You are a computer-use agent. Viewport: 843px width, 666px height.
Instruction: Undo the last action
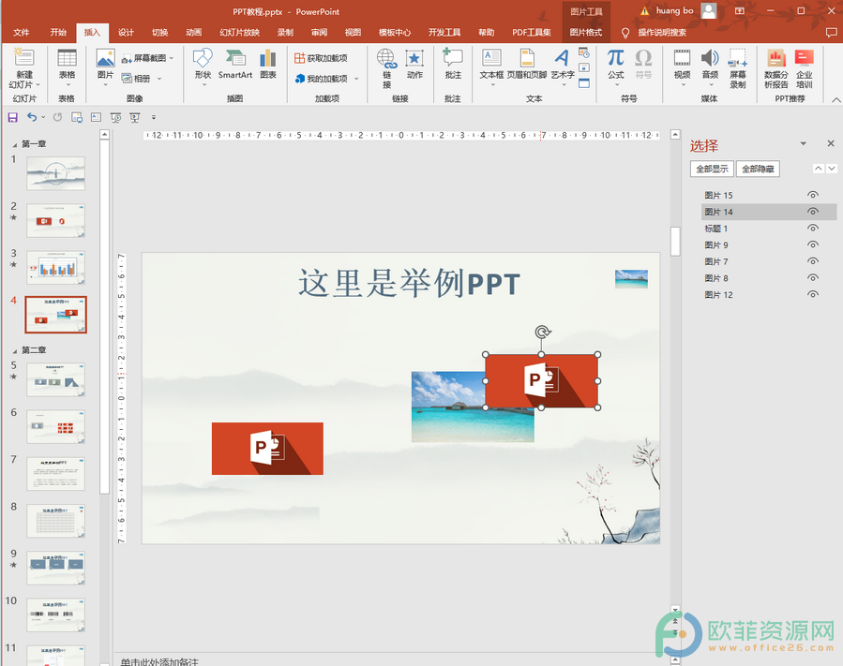[x=32, y=117]
